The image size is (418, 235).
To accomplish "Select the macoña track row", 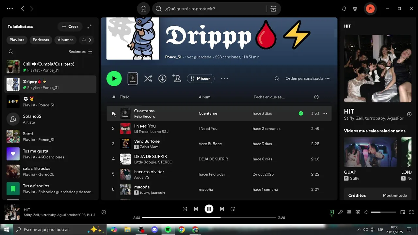I will [x=219, y=189].
